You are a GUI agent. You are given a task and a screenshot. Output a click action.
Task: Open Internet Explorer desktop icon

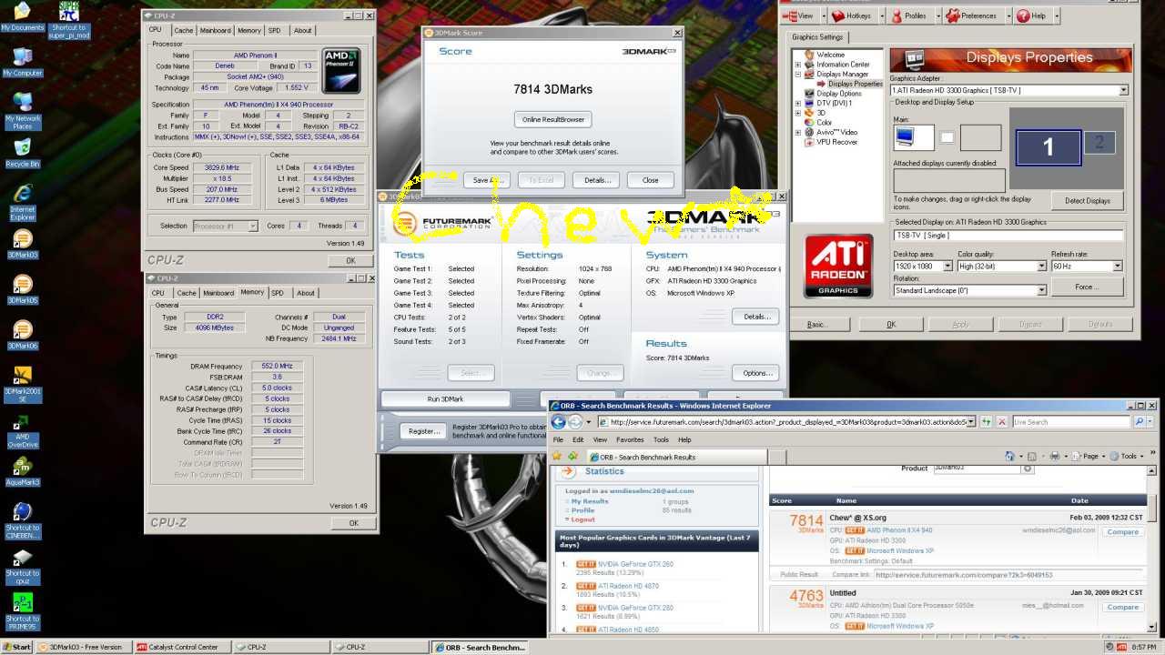(x=23, y=202)
